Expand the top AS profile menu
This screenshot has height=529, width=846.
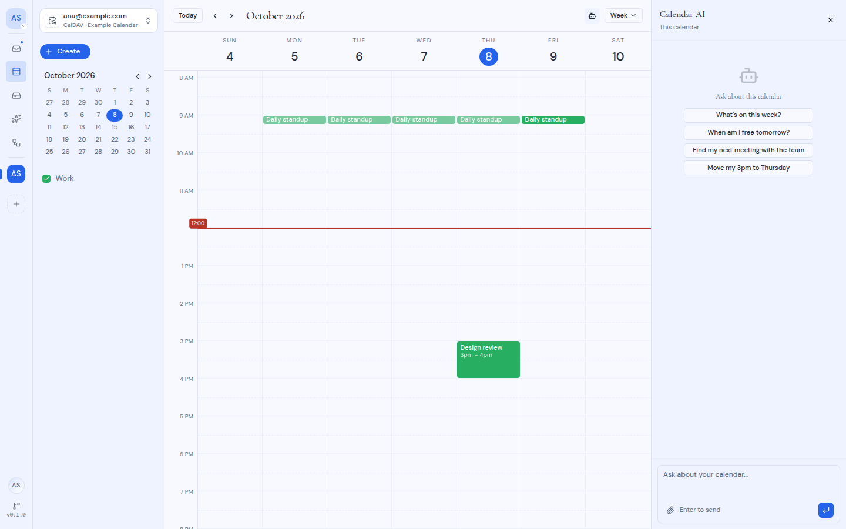(16, 18)
